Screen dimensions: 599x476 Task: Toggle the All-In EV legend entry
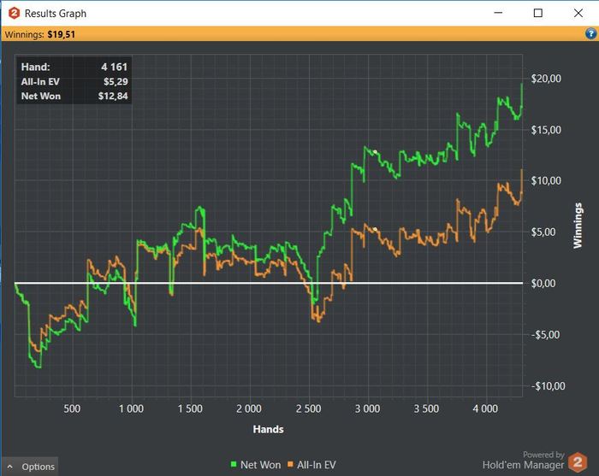pos(311,465)
